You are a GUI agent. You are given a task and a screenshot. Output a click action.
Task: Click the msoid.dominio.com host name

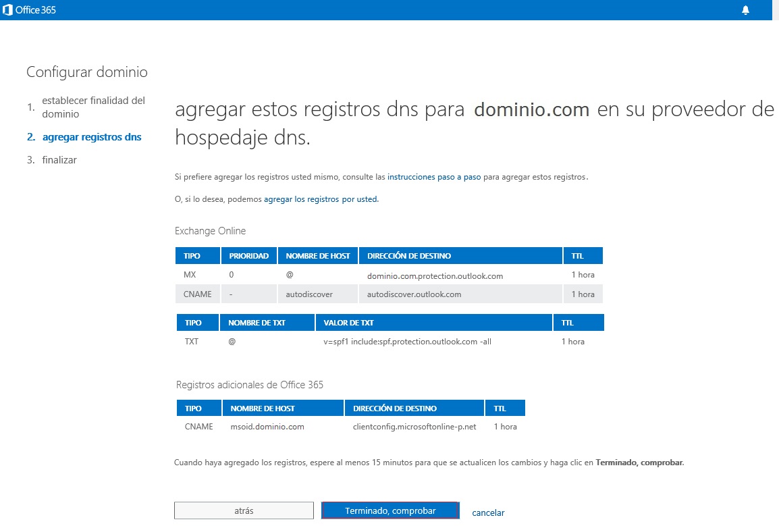pyautogui.click(x=267, y=427)
